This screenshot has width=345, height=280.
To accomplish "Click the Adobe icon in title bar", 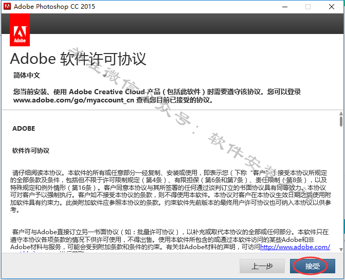I will click(7, 6).
